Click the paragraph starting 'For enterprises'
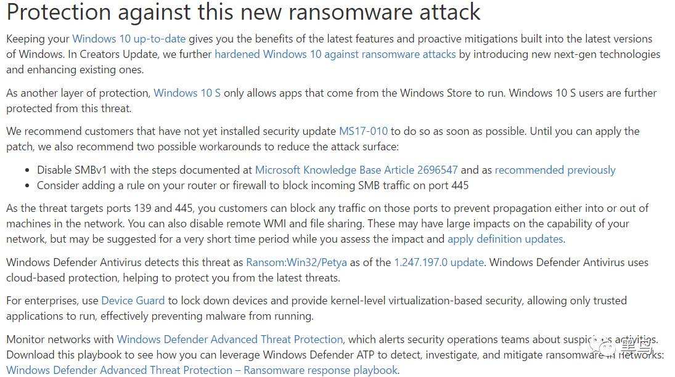Viewport: 675px width, 377px height. coord(316,308)
